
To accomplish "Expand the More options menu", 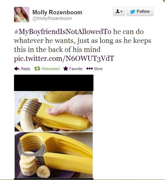I will click(94, 69).
